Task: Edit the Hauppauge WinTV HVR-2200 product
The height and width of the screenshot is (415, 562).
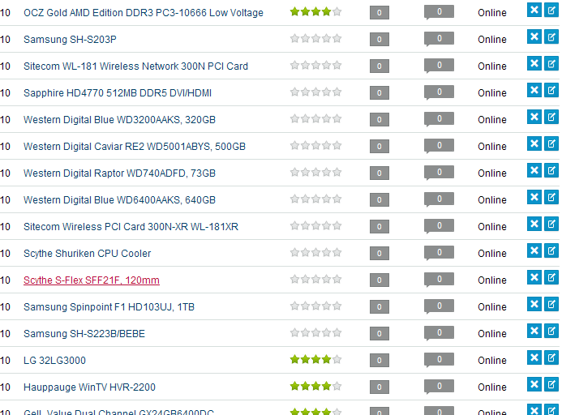Action: tap(551, 384)
